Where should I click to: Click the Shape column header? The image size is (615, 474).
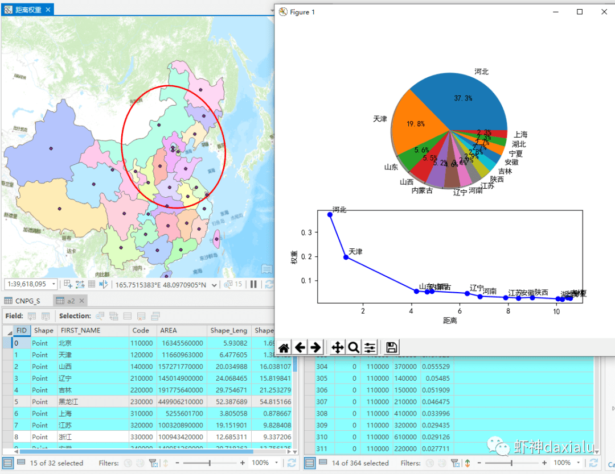[43, 330]
